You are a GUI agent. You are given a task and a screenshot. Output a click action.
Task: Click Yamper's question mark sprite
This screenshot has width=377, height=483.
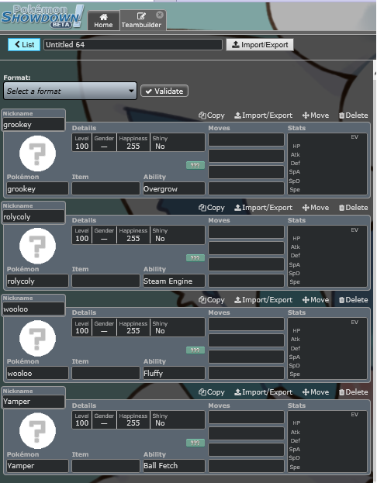37,430
